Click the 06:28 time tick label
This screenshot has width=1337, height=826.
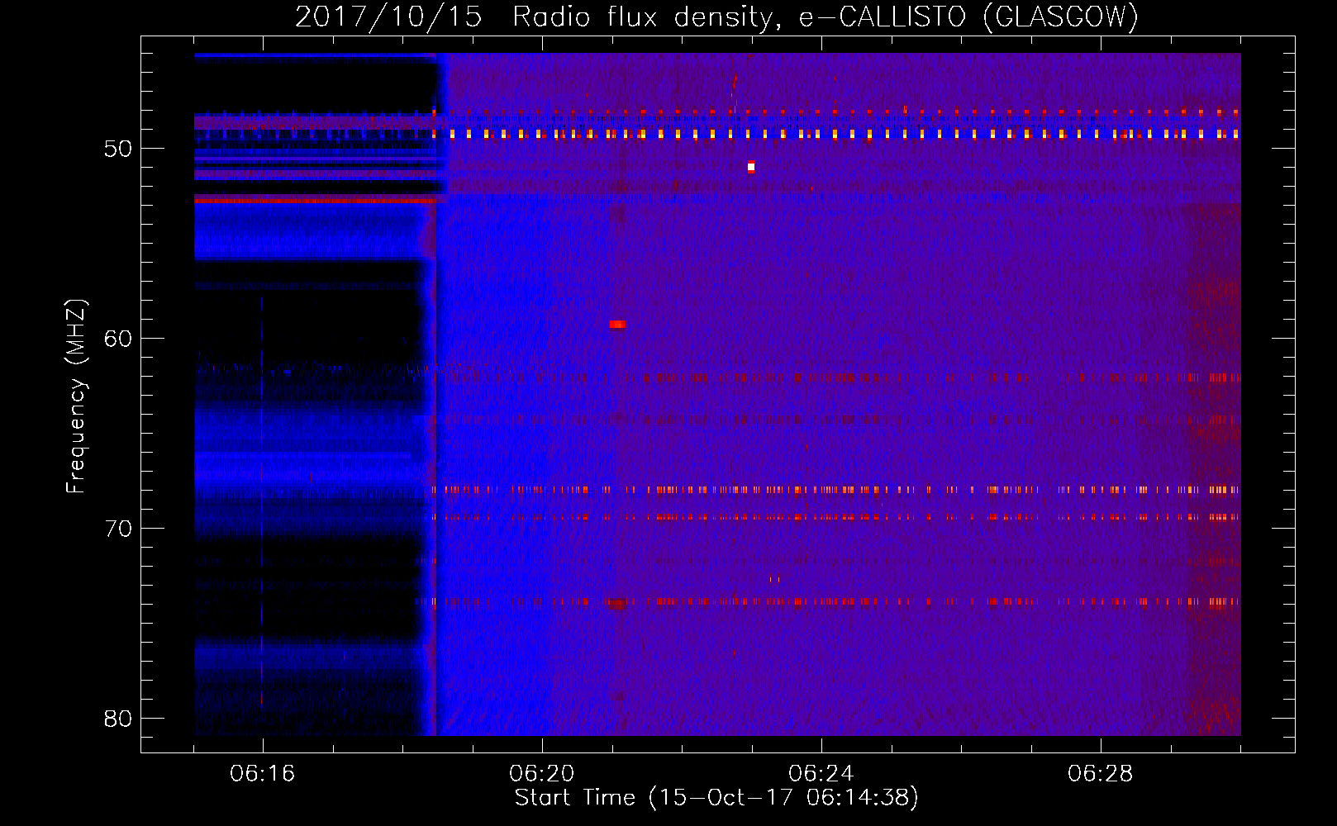[1101, 774]
